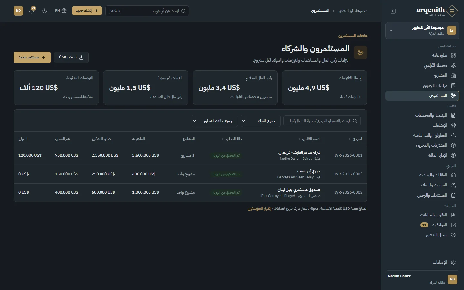Open ND user avatar in top bar
This screenshot has height=290, width=464.
tap(18, 11)
